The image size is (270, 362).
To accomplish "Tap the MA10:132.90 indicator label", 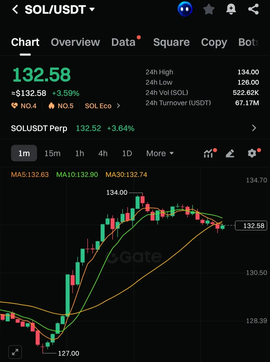I will pyautogui.click(x=77, y=174).
